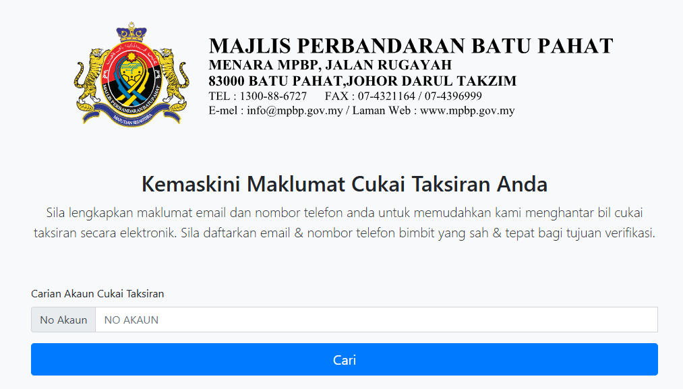Click the right tiger in the crest

[171, 78]
